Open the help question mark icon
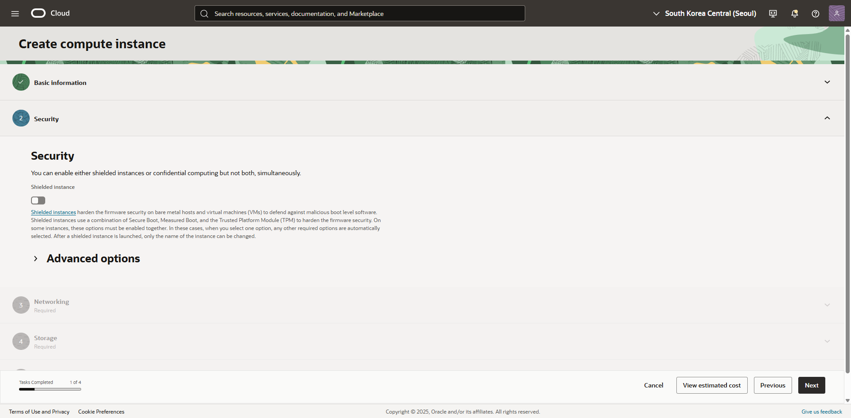Viewport: 851px width, 418px height. click(x=815, y=14)
